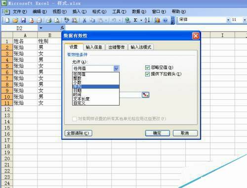Click the Print icon in toolbar
Screen dimensions: 247x188
point(48,20)
